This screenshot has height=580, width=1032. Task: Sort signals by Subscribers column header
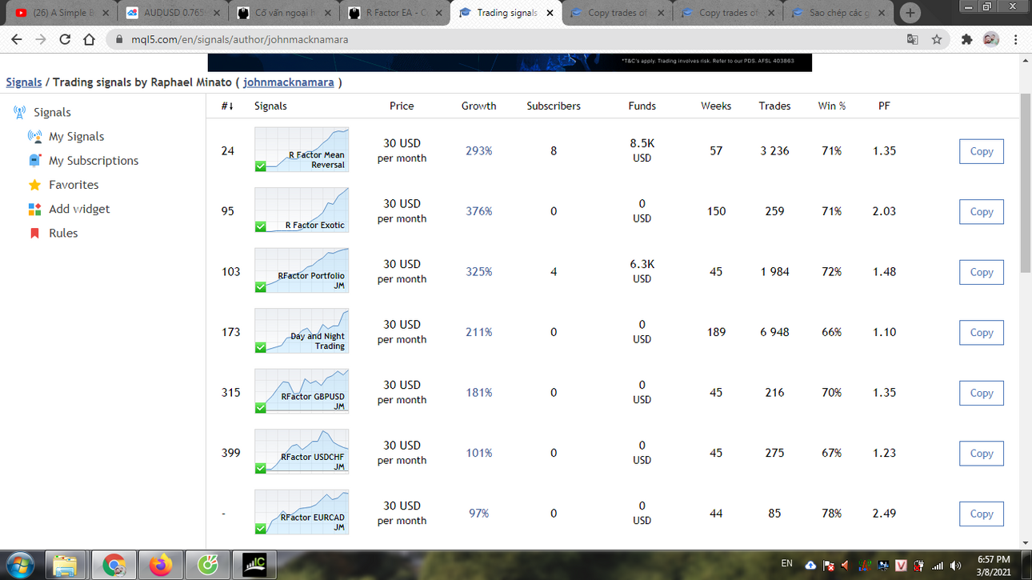(554, 106)
